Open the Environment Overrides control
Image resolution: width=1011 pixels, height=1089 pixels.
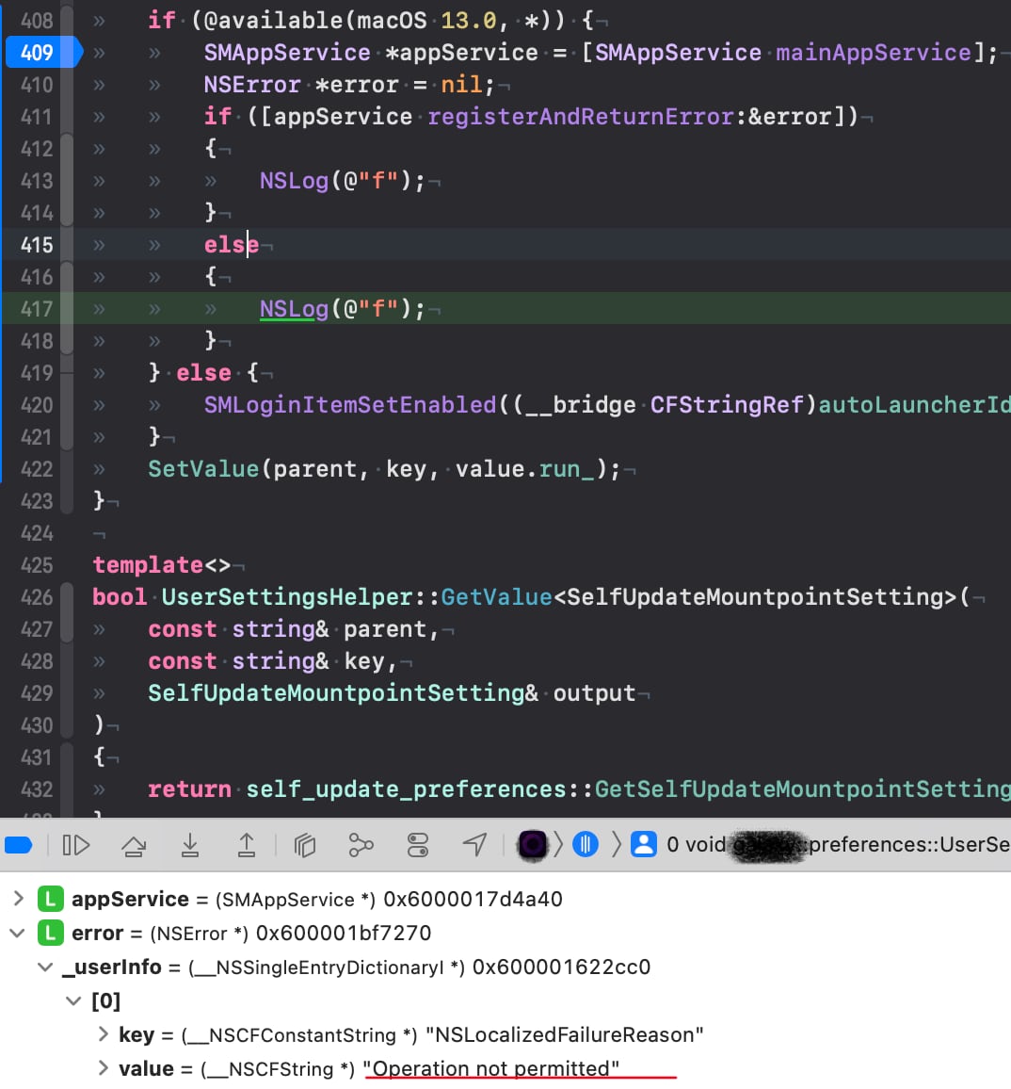click(418, 845)
